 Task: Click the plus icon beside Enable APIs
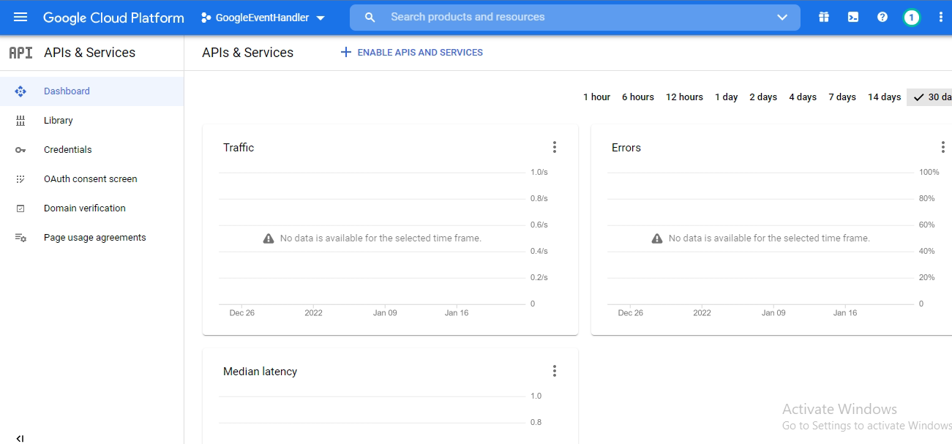coord(346,53)
